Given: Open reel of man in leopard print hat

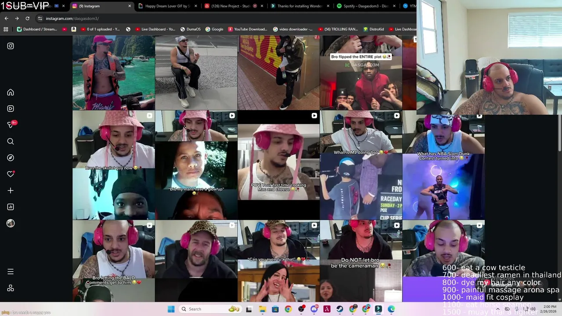Looking at the screenshot, I should click(x=196, y=261).
